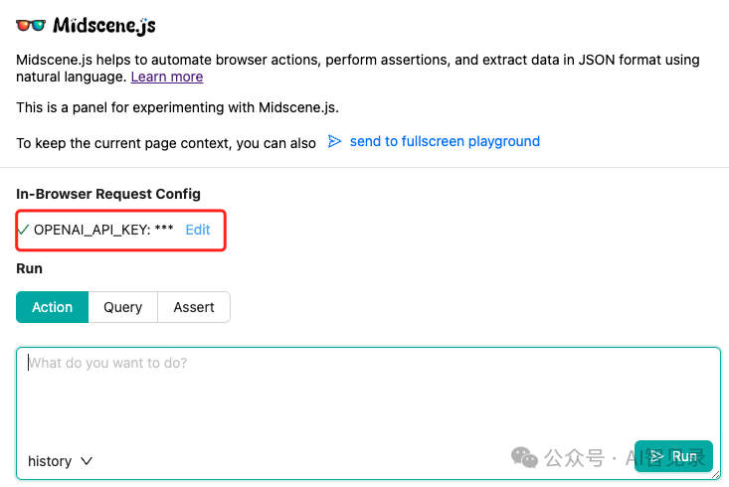
Task: Click the In-Browser Request Config heading
Action: pyautogui.click(x=108, y=194)
